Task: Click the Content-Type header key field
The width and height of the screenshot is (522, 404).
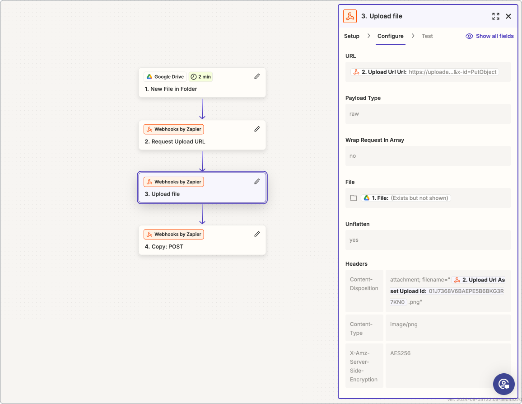Action: click(364, 328)
